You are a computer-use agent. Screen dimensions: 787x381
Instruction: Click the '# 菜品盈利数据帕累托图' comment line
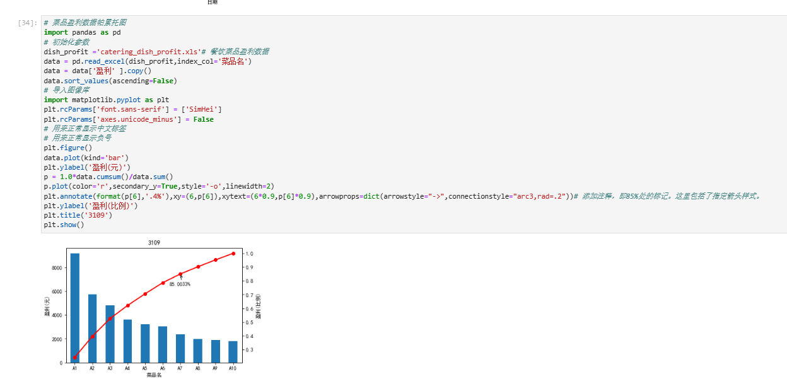[85, 23]
